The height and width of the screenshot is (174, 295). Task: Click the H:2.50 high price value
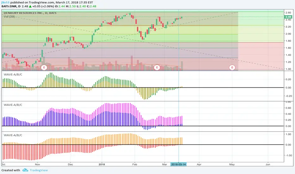[x=71, y=6]
